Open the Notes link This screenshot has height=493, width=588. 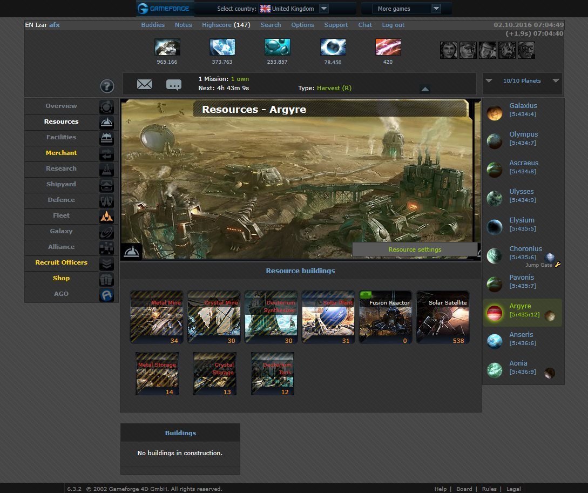coord(184,25)
